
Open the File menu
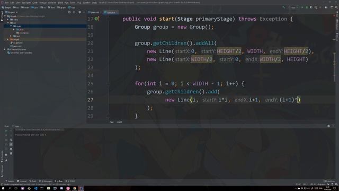(x=7, y=3)
